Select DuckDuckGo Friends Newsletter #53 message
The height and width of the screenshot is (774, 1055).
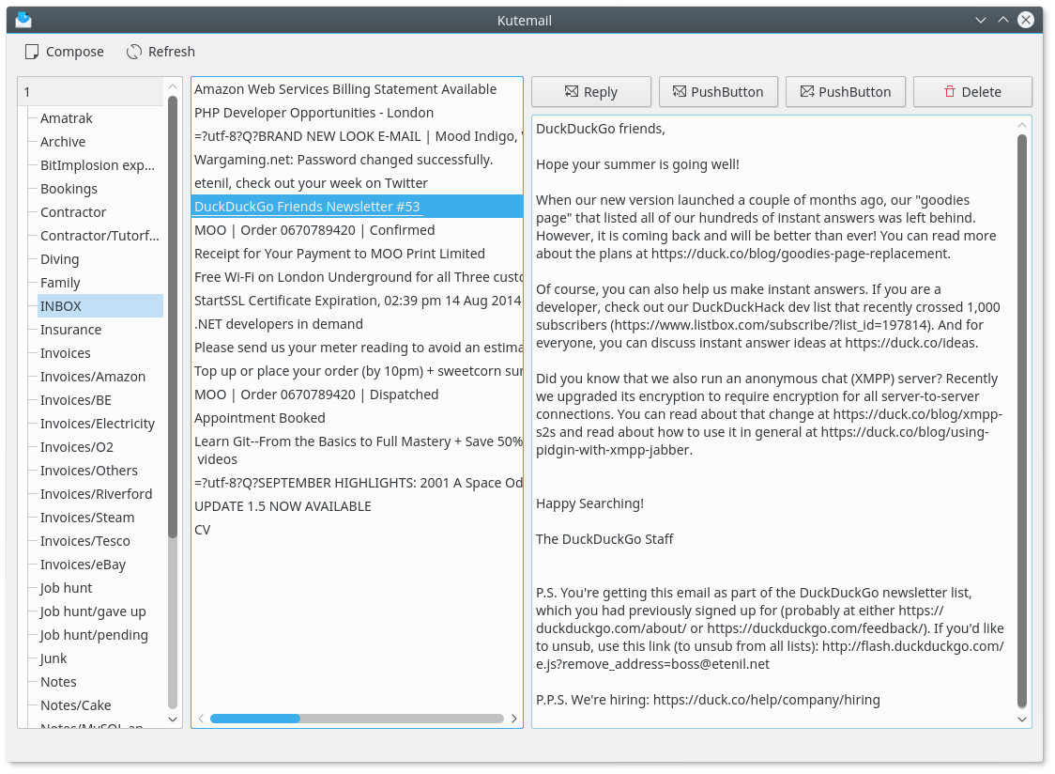tap(358, 207)
